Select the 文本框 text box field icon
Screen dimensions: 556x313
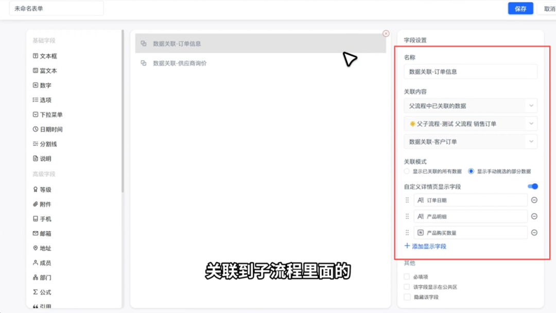(36, 56)
